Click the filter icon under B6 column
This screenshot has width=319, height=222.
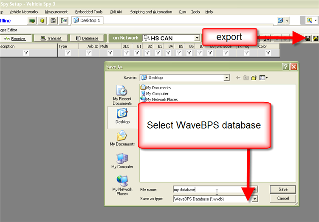click(189, 53)
